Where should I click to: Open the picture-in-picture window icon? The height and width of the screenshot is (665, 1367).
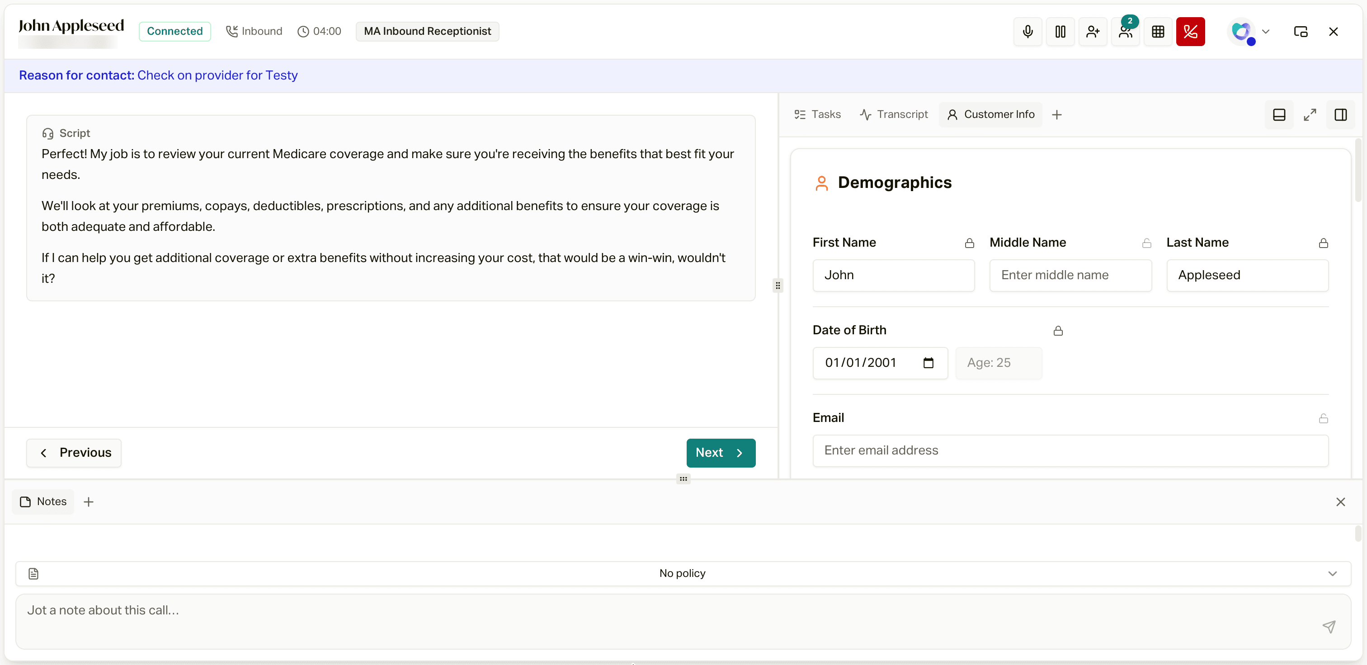coord(1301,31)
